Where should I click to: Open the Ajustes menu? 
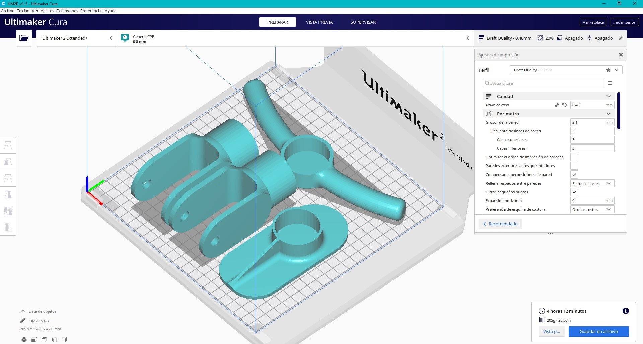47,11
